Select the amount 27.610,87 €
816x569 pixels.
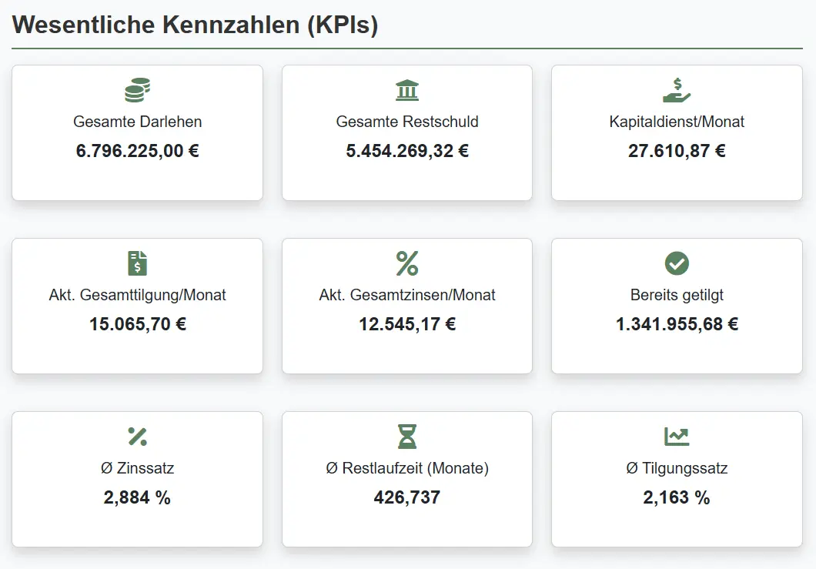tap(677, 151)
